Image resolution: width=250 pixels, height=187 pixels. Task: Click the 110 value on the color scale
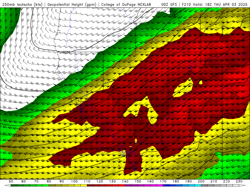pyautogui.click(x=87, y=181)
